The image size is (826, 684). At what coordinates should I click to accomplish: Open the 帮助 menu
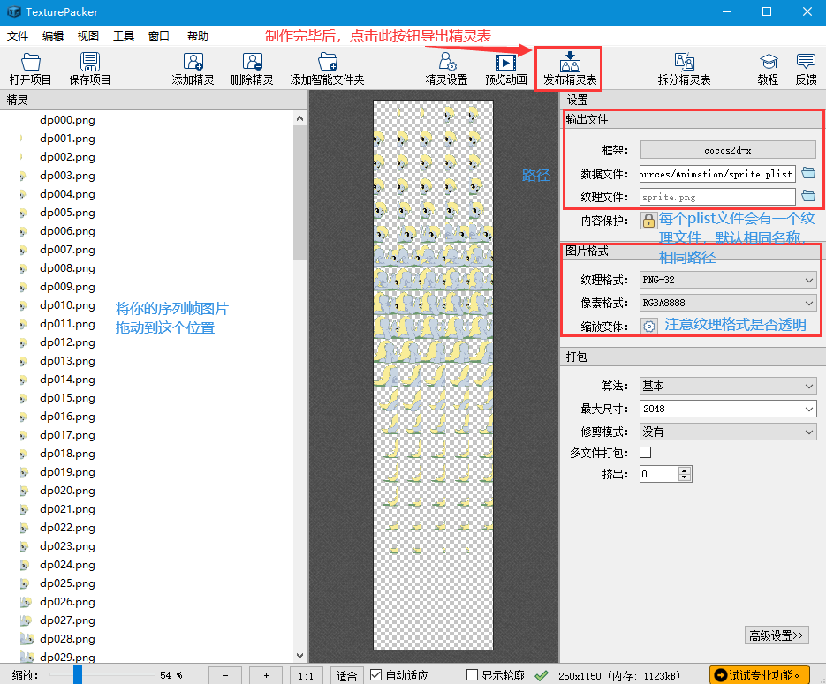198,36
